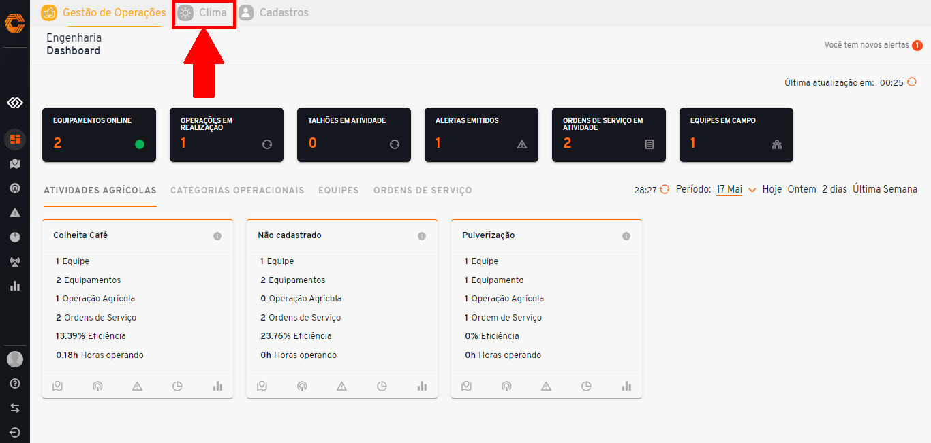Filter period by Hoje

(x=772, y=189)
